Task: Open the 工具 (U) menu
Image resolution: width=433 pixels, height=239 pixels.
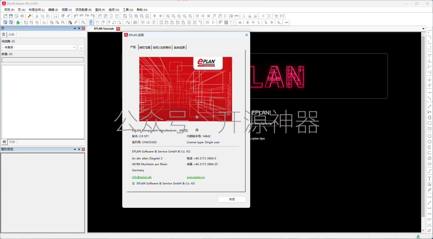Action: point(128,10)
